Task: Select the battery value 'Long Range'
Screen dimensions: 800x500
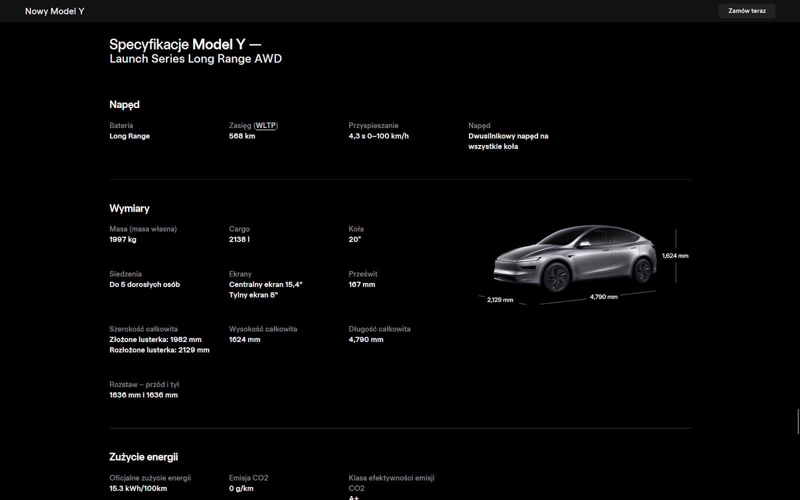Action: point(129,136)
